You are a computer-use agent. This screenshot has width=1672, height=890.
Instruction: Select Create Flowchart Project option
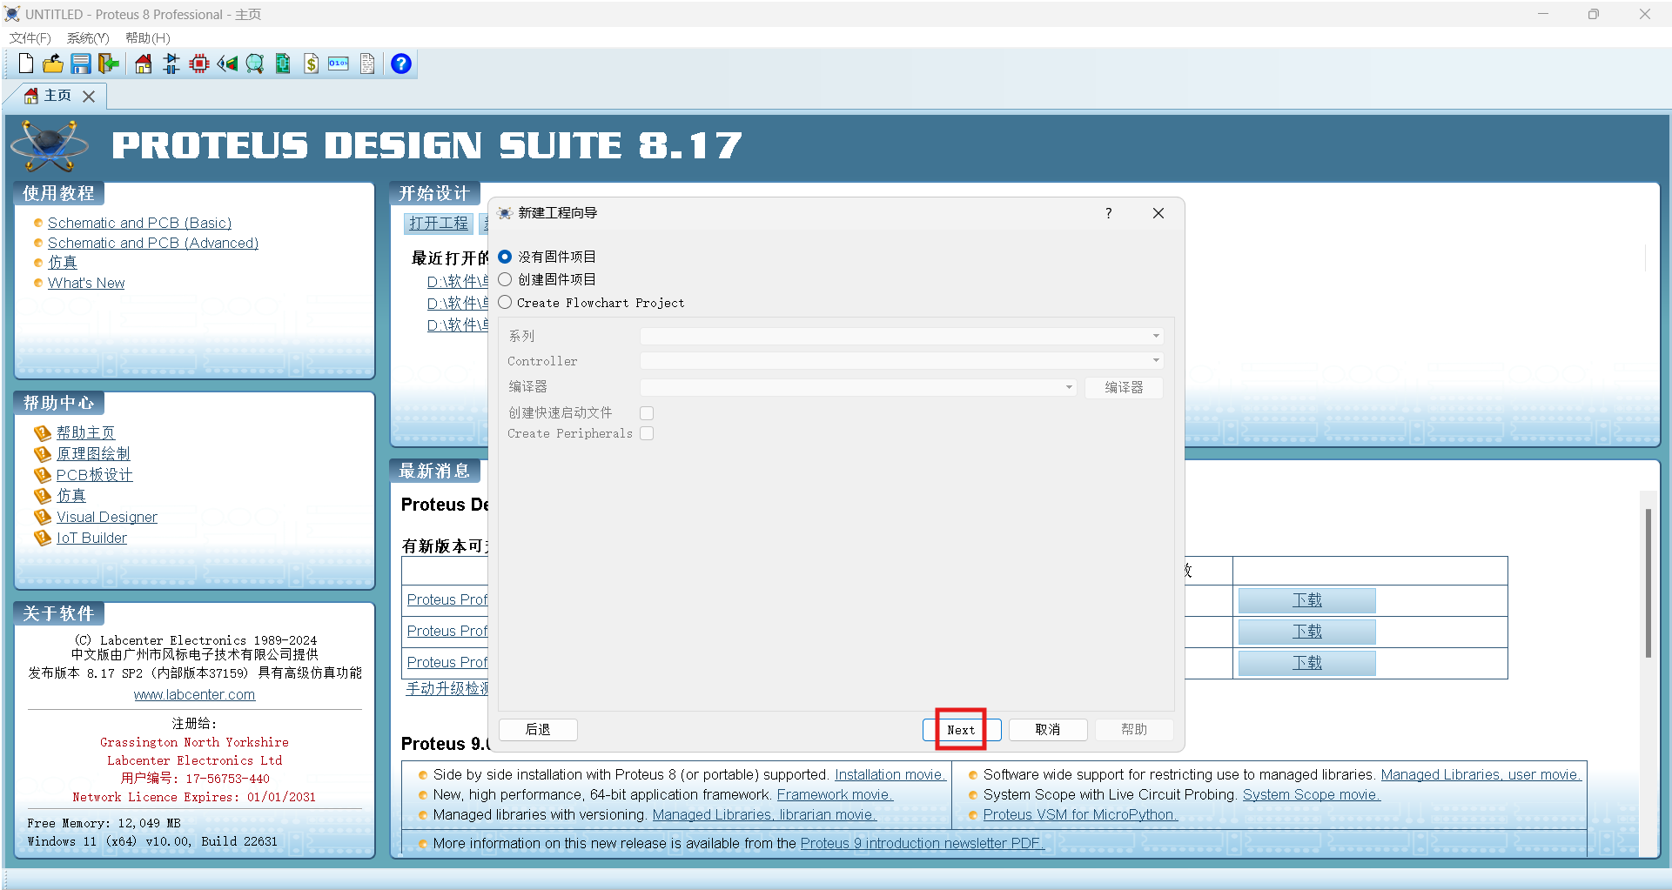[x=505, y=302]
